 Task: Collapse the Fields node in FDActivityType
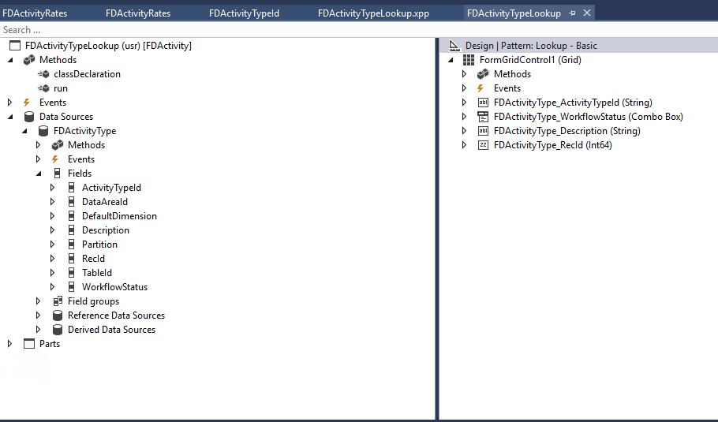(x=39, y=174)
